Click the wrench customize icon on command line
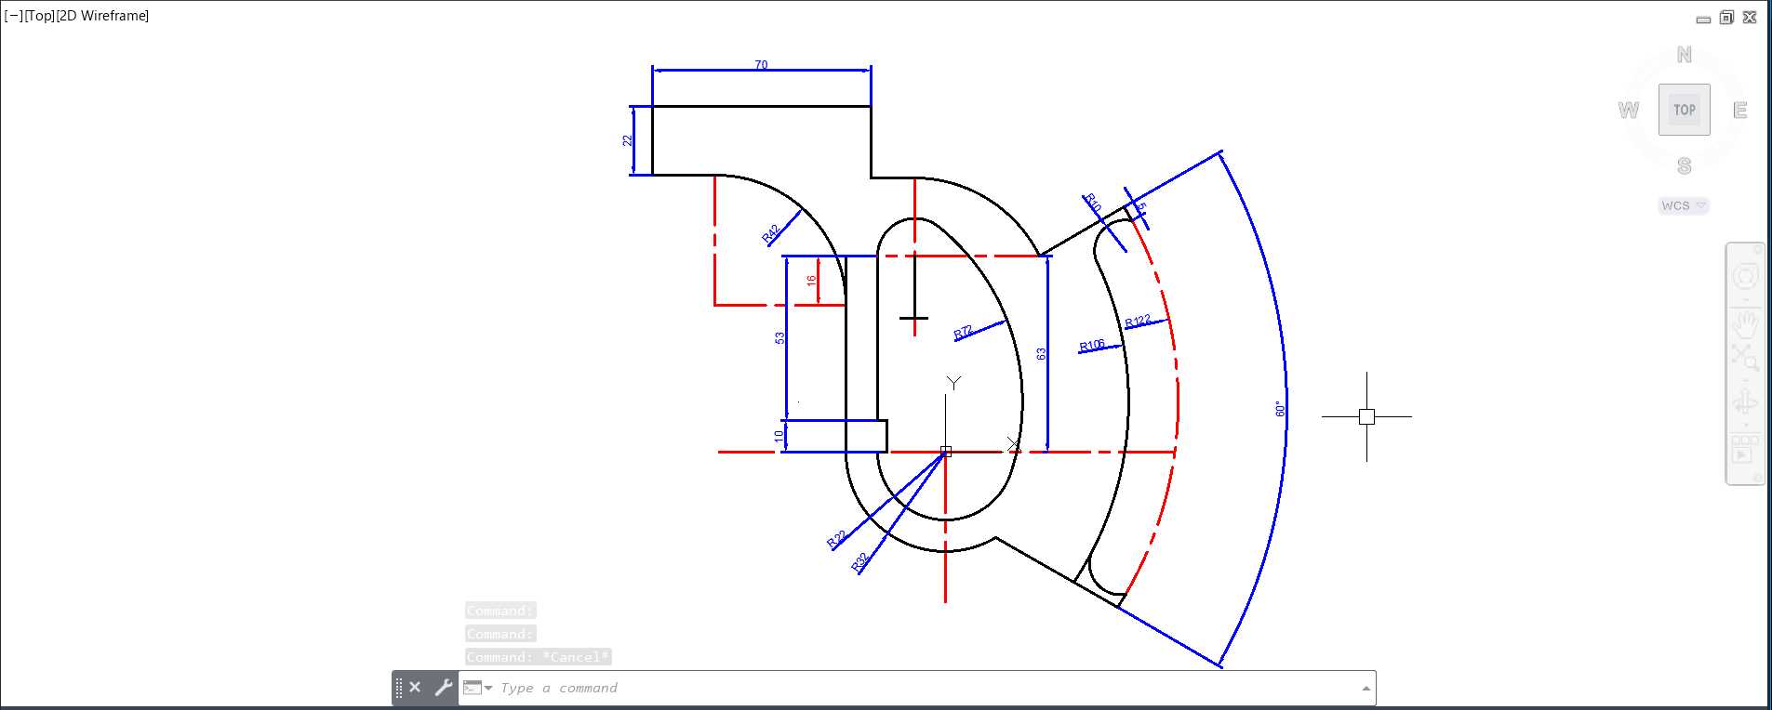Viewport: 1772px width, 710px height. [x=443, y=688]
